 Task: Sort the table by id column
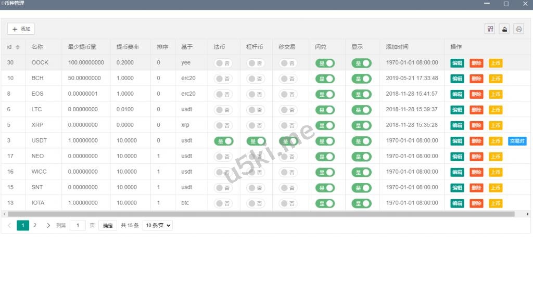click(x=17, y=47)
